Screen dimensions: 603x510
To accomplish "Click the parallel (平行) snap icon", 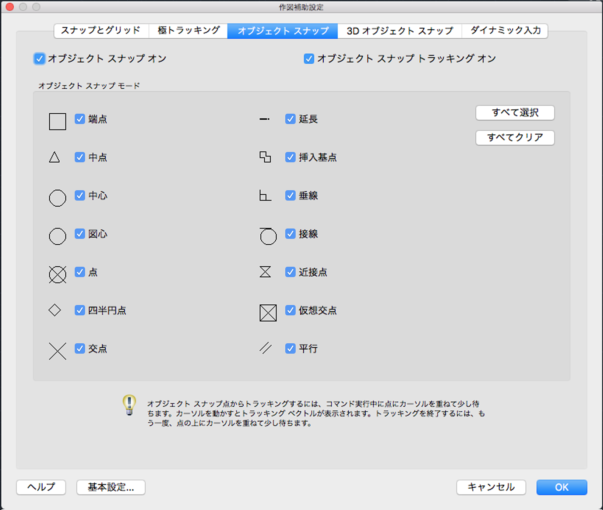I will (x=265, y=348).
